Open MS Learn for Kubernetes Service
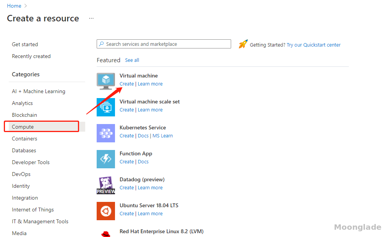 163,135
